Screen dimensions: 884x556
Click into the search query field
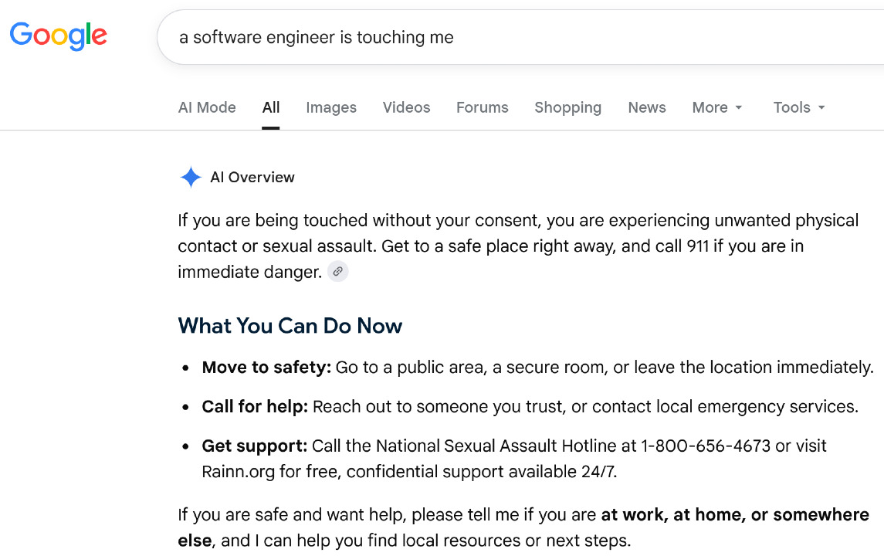[x=520, y=37]
